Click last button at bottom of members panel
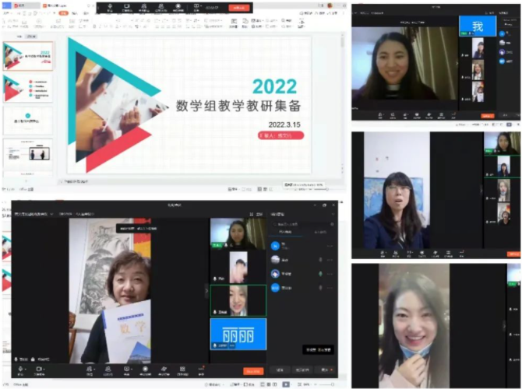Image resolution: width=522 pixels, height=389 pixels. click(325, 370)
